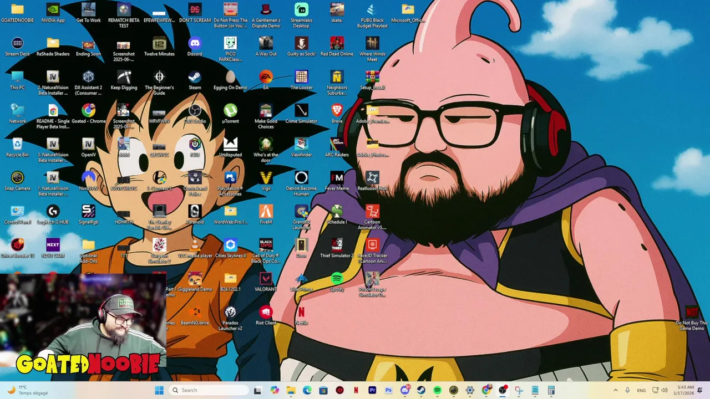Open the Discord desktop icon

click(x=195, y=47)
